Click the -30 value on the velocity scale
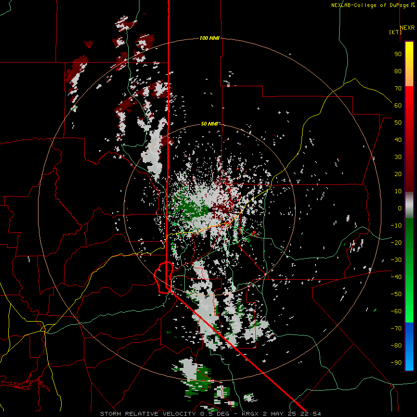Viewport: 417px width, 417px height. coord(396,260)
